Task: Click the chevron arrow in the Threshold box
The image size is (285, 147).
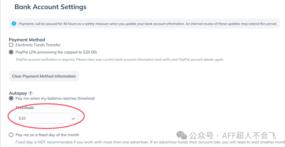Action: tap(73, 118)
